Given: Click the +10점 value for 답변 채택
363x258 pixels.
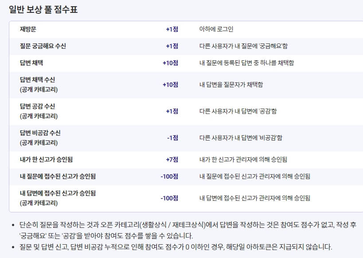Looking at the screenshot, I should (x=172, y=63).
